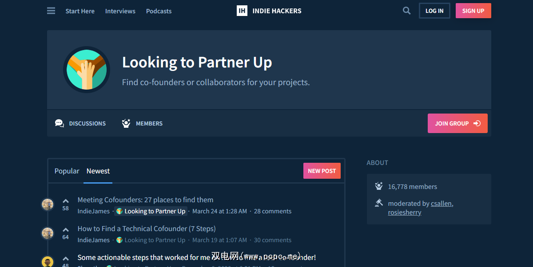The height and width of the screenshot is (267, 533).
Task: Open the Members section
Action: (142, 123)
